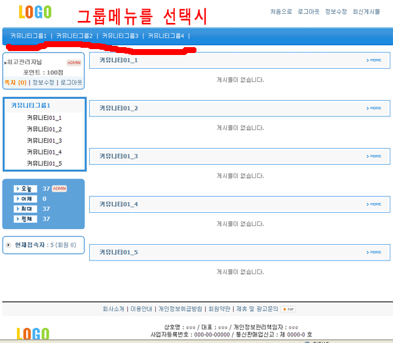Image resolution: width=393 pixels, height=343 pixels.
Task: Click the MORE icon for 커뮤니티01_1
Action: coord(373,60)
